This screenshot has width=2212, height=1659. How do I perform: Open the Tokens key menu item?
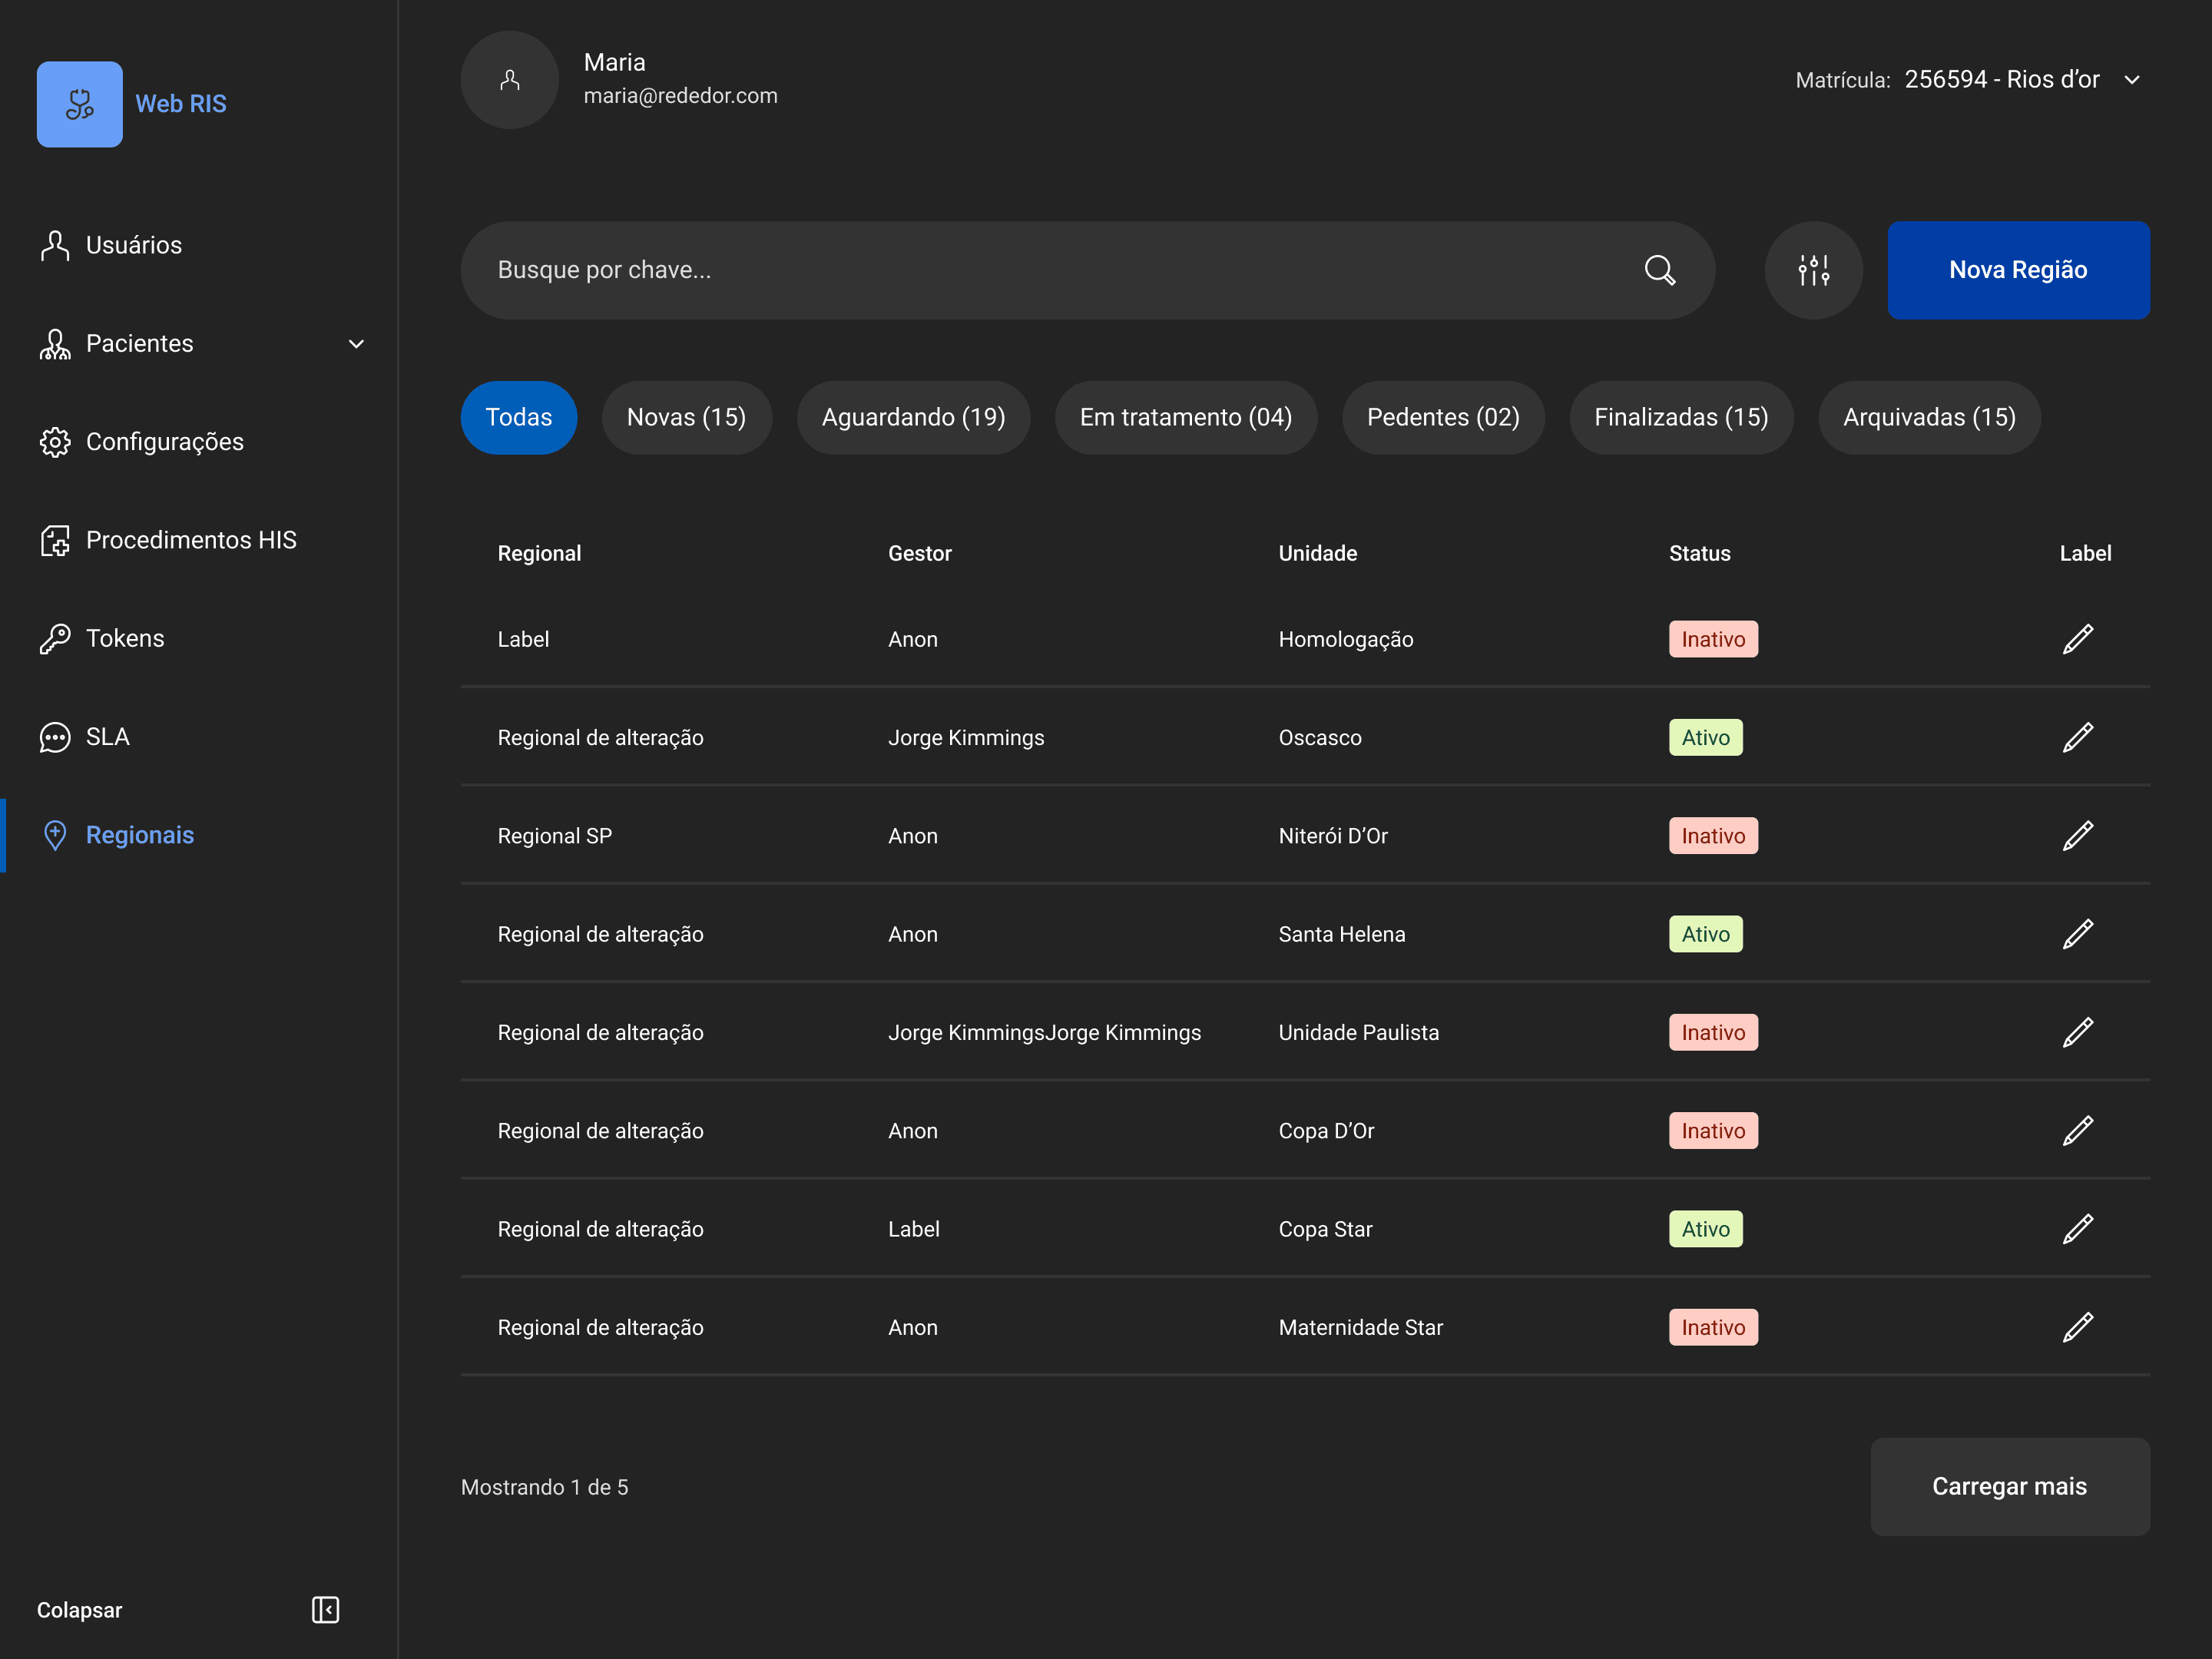pos(124,638)
